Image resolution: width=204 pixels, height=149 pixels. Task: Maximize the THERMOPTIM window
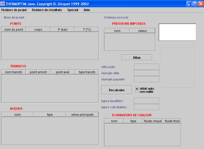click(195, 4)
